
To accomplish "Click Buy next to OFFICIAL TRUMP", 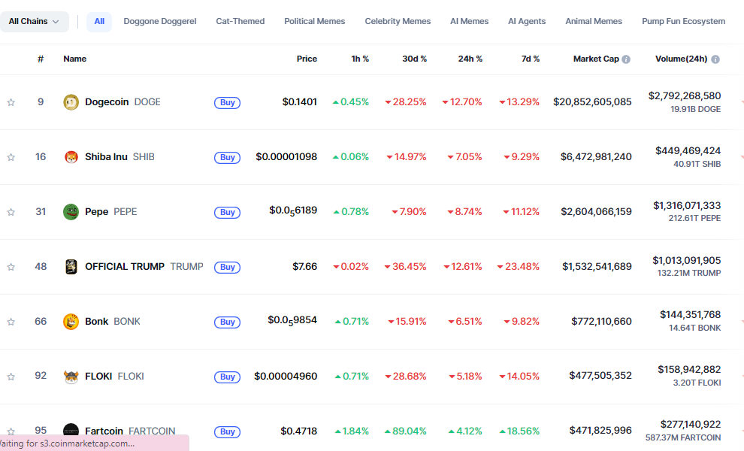I will [227, 267].
